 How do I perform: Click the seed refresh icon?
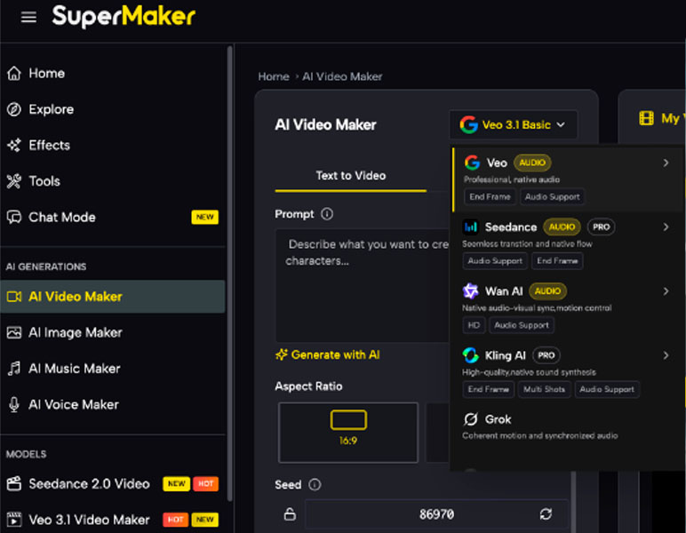point(546,513)
